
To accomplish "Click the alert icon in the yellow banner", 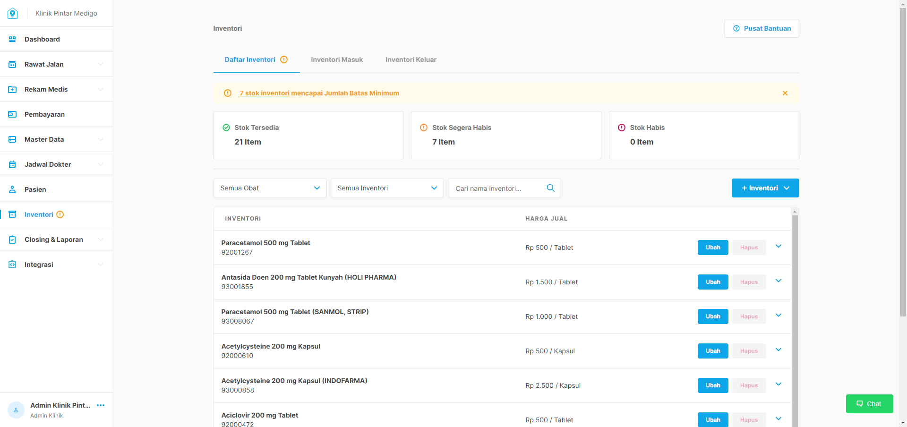I will click(x=228, y=93).
